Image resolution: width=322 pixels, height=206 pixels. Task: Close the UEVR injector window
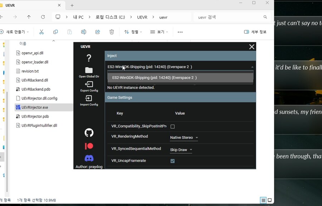252,47
